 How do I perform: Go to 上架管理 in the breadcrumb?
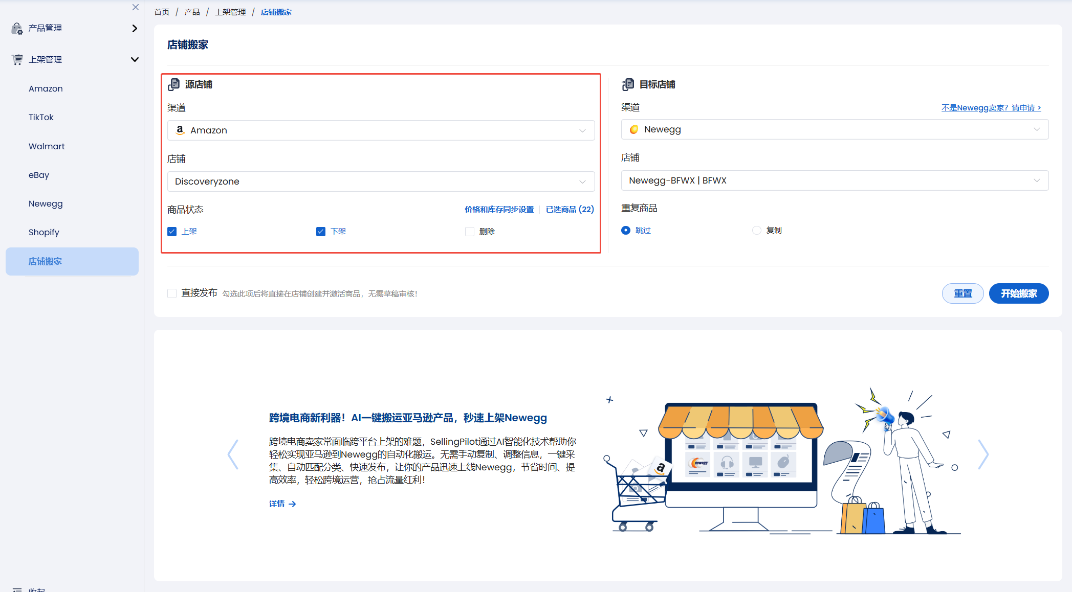(x=230, y=12)
